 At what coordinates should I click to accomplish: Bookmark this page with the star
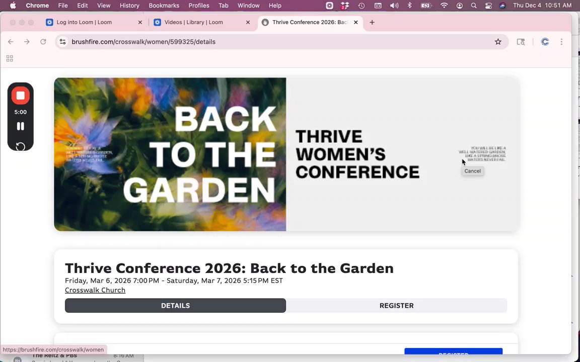[x=498, y=42]
